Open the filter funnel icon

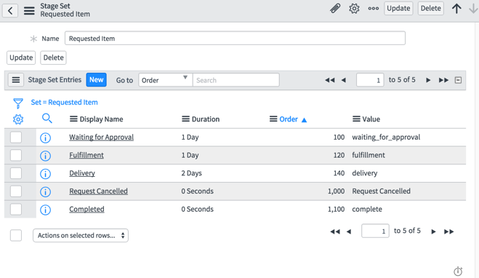(18, 103)
